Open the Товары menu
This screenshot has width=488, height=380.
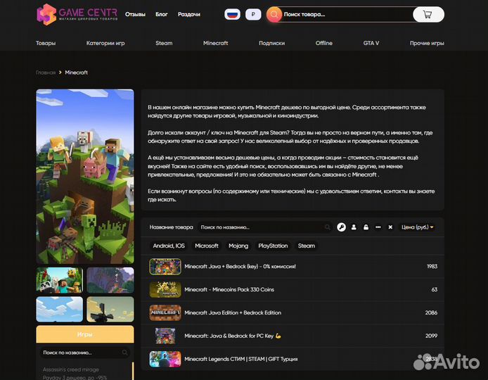46,43
